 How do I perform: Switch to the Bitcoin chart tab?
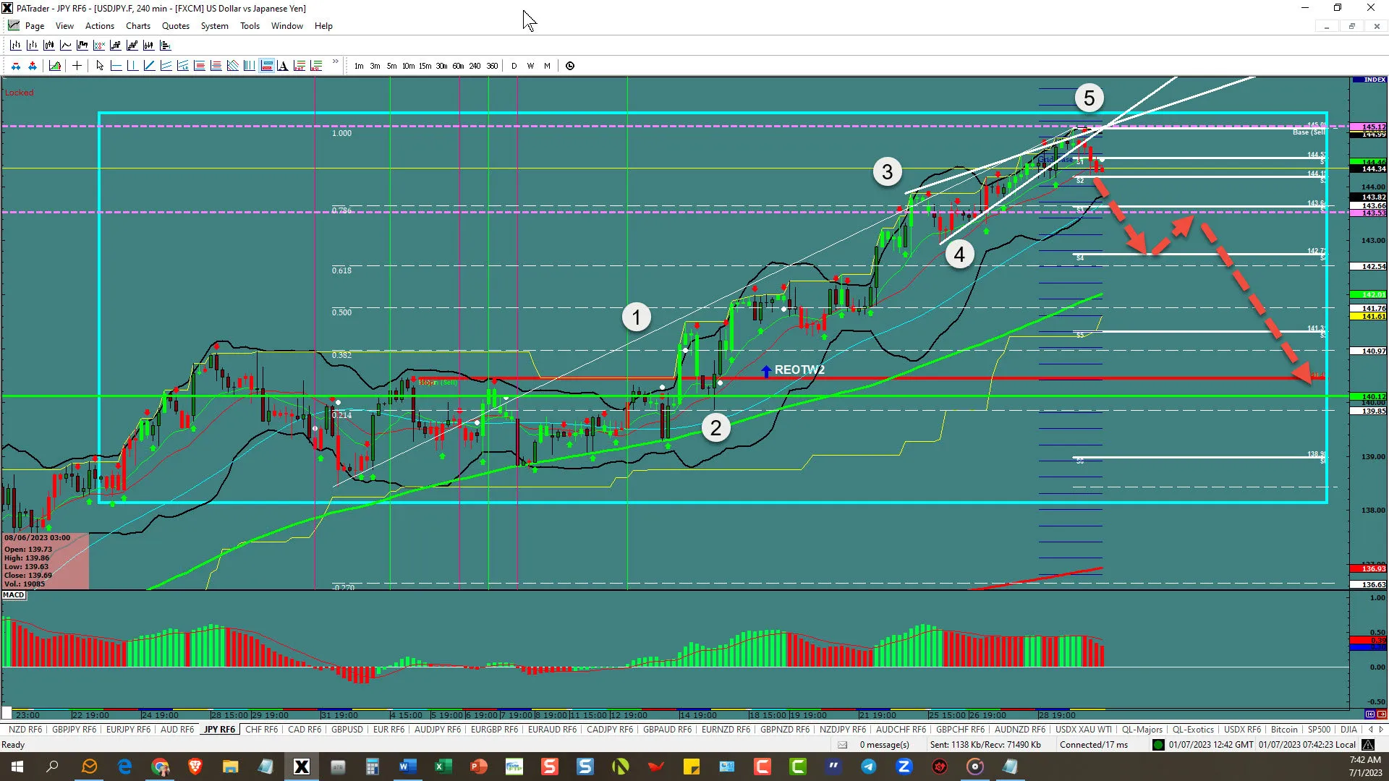[1284, 730]
